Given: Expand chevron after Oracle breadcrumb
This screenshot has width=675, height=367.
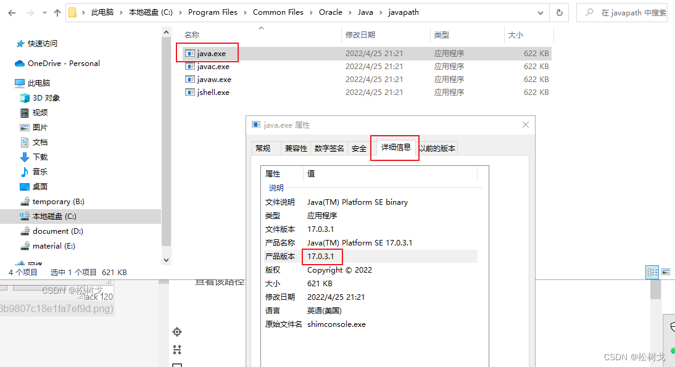Looking at the screenshot, I should click(350, 12).
